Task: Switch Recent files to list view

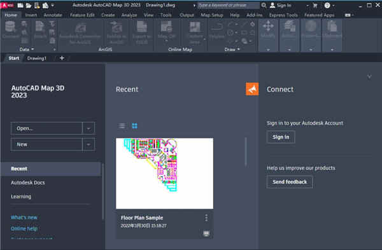Action: click(x=122, y=126)
